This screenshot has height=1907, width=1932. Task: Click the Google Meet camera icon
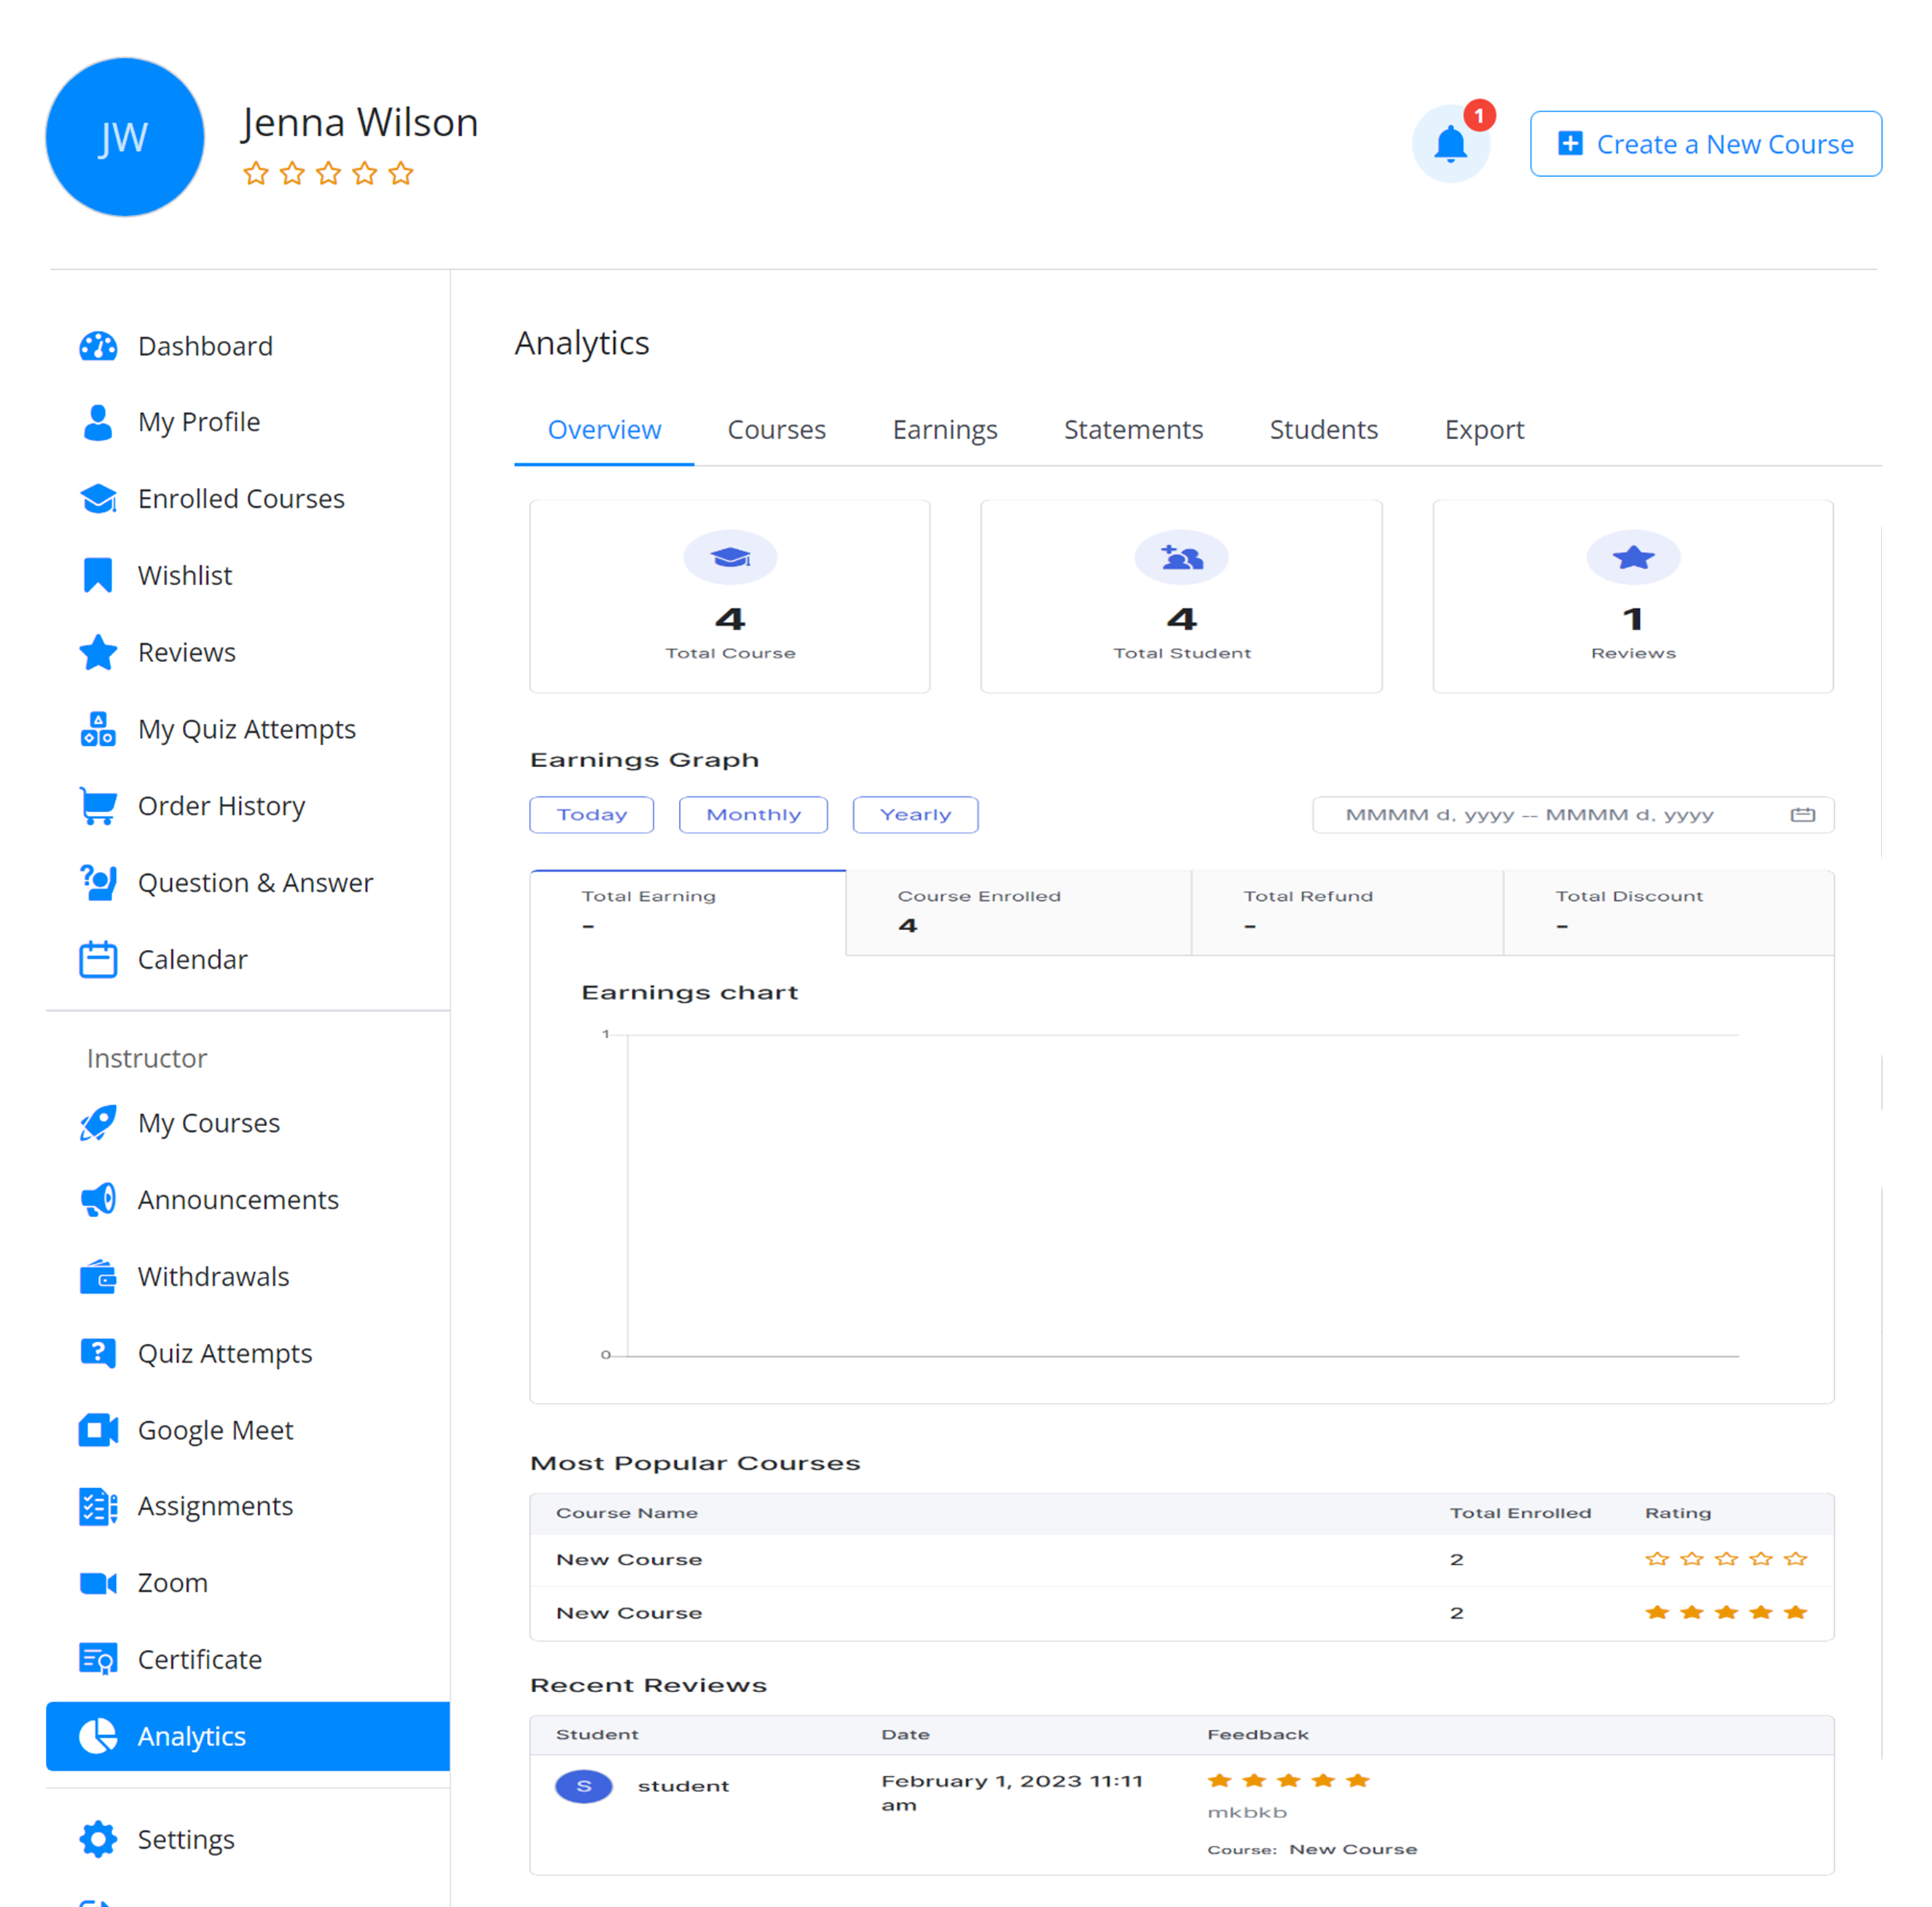(x=98, y=1430)
